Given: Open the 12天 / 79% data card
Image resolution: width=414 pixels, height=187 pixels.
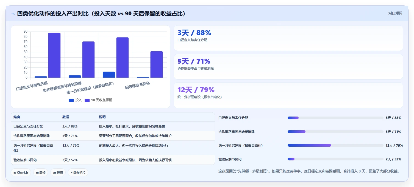Looking at the screenshot, I should click(288, 95).
